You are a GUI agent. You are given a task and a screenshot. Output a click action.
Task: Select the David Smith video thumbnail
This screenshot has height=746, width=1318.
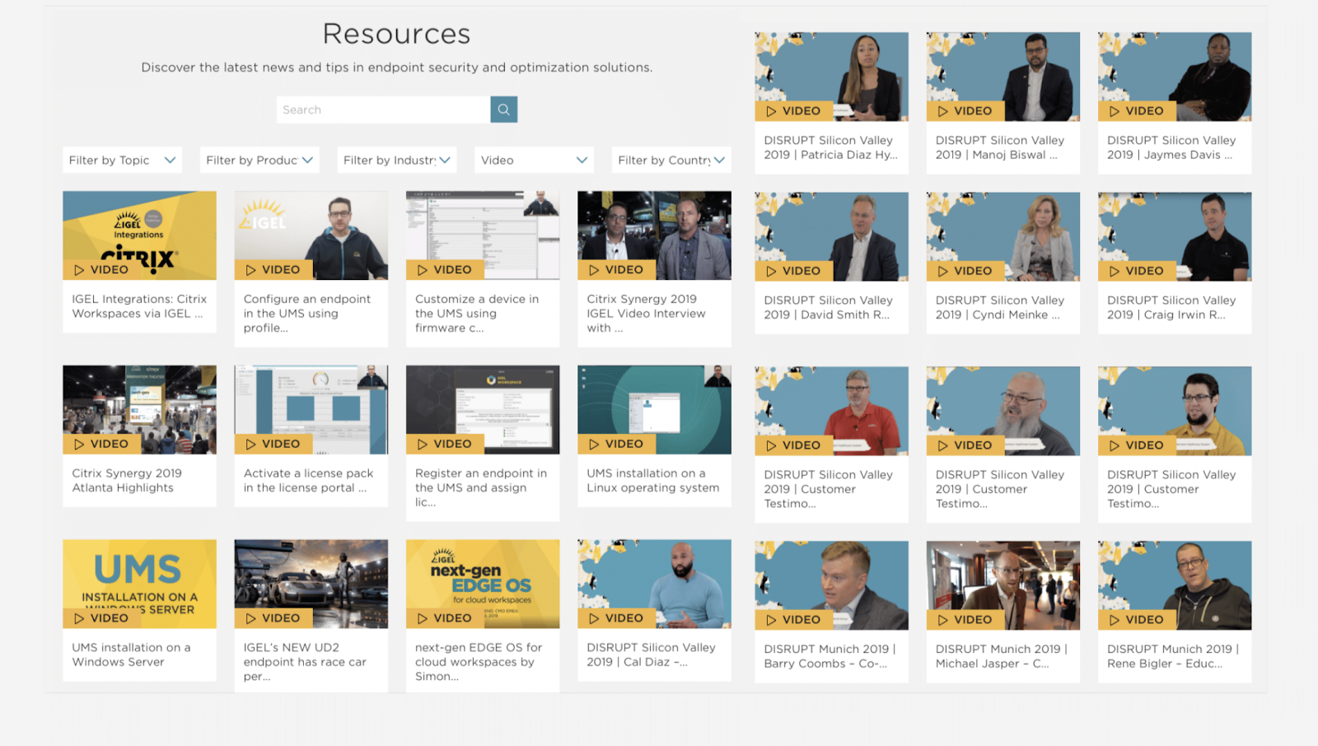(x=831, y=237)
